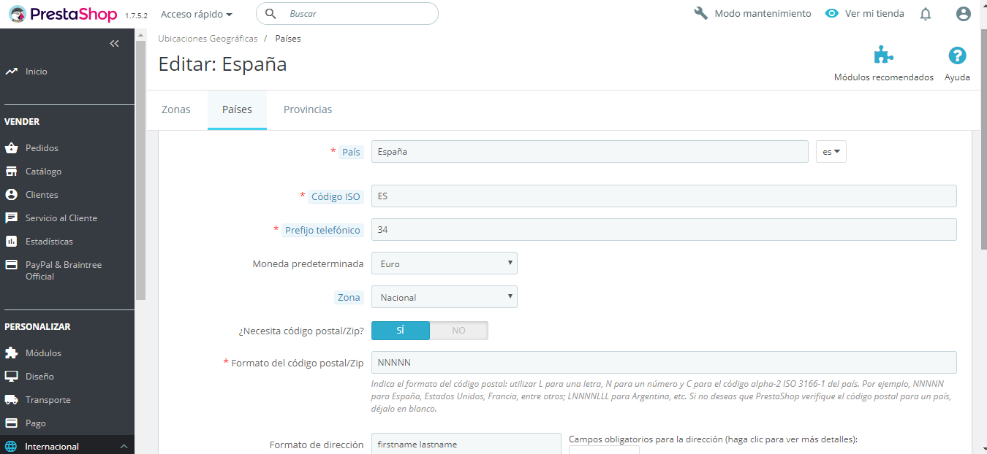Open the Diseño sidebar link
The image size is (987, 454).
pos(39,377)
